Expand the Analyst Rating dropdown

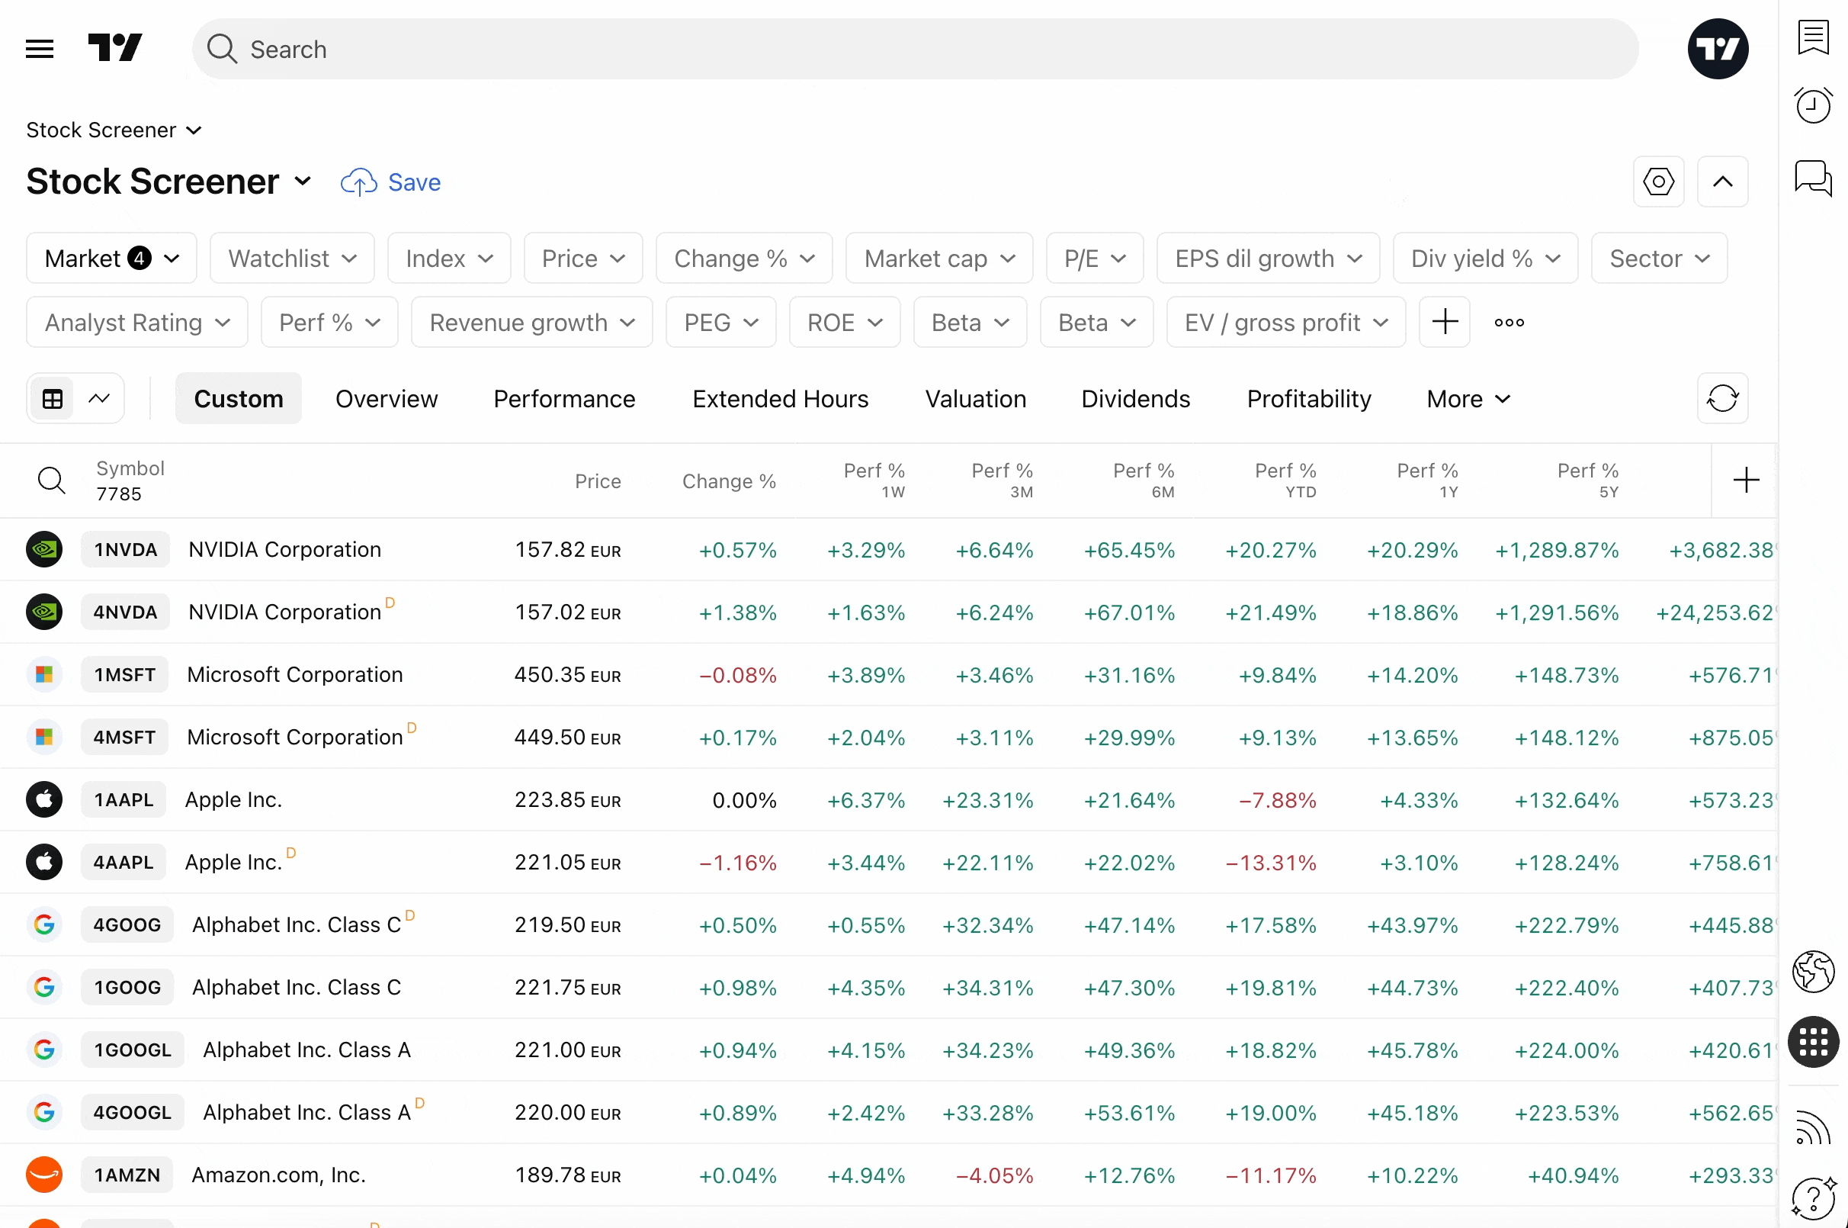137,323
